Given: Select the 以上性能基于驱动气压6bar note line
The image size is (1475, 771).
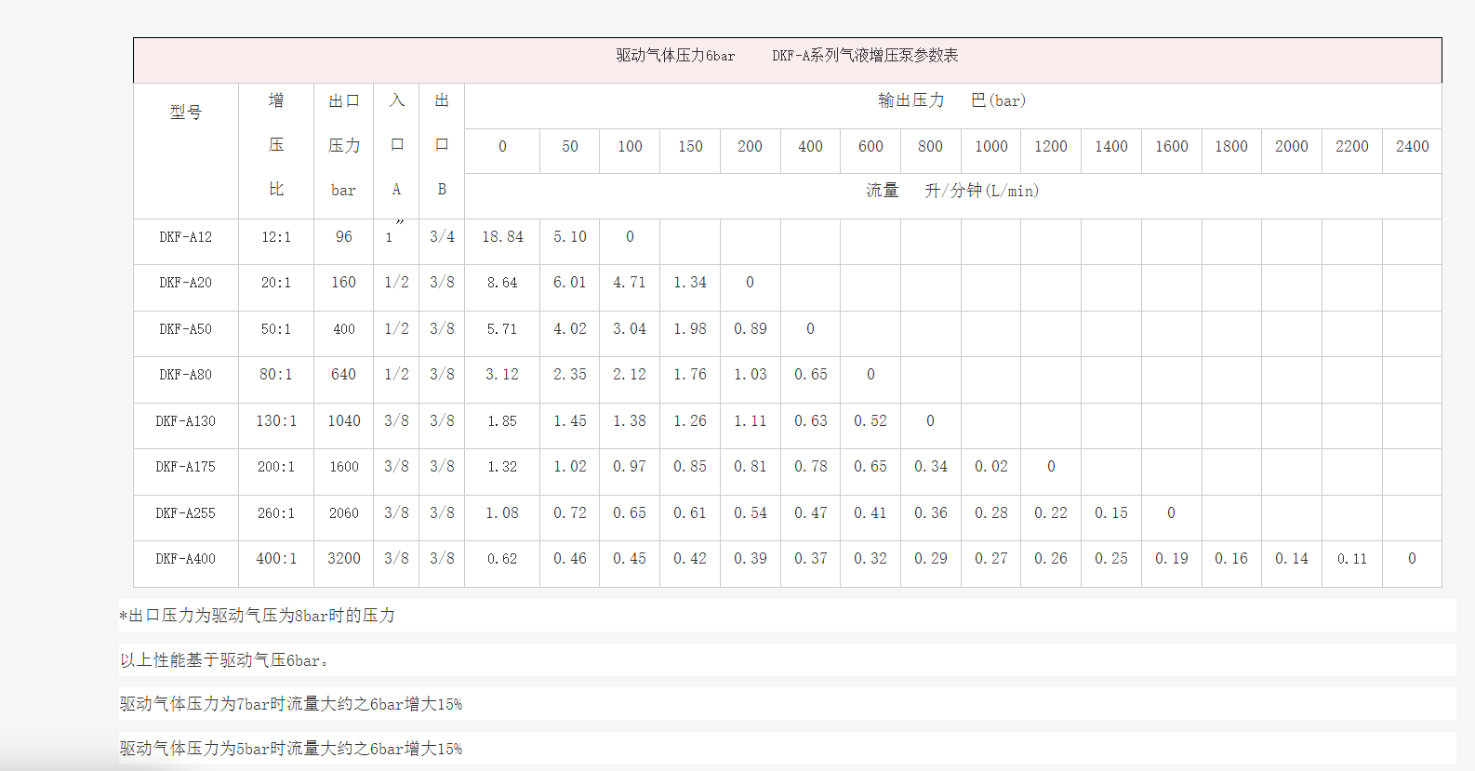Looking at the screenshot, I should click(x=224, y=660).
